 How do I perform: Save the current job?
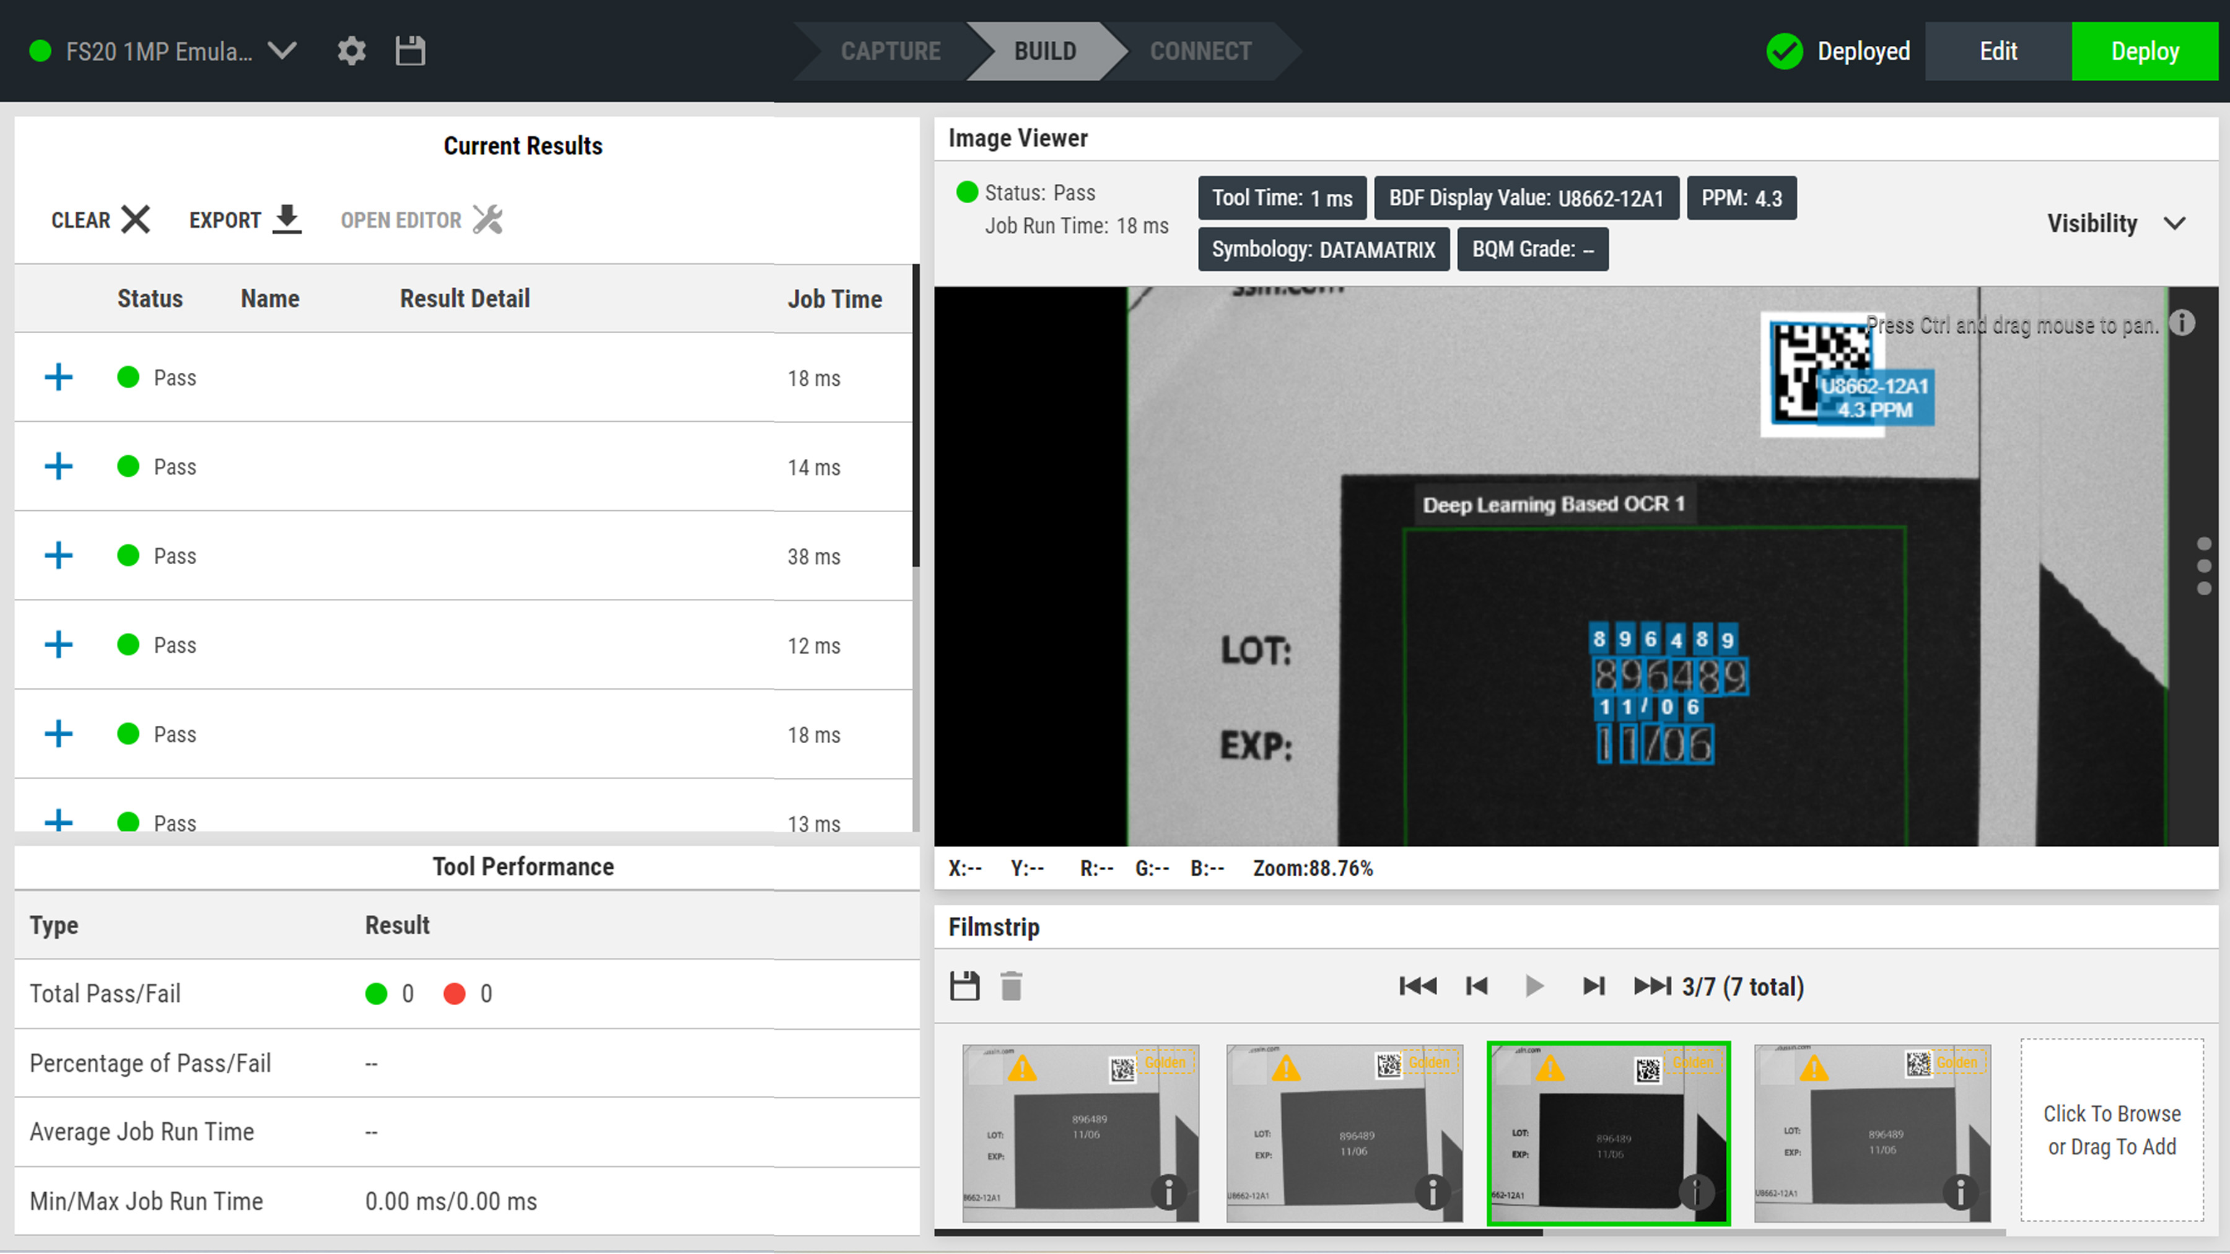tap(410, 51)
